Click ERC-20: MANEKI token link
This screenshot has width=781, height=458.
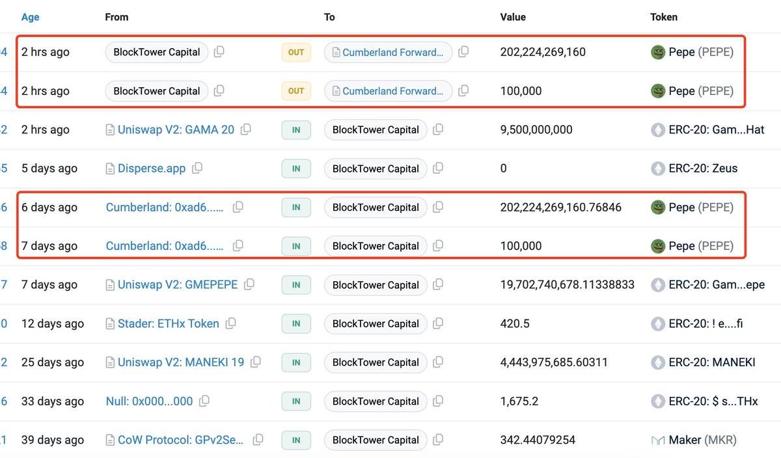pos(712,362)
